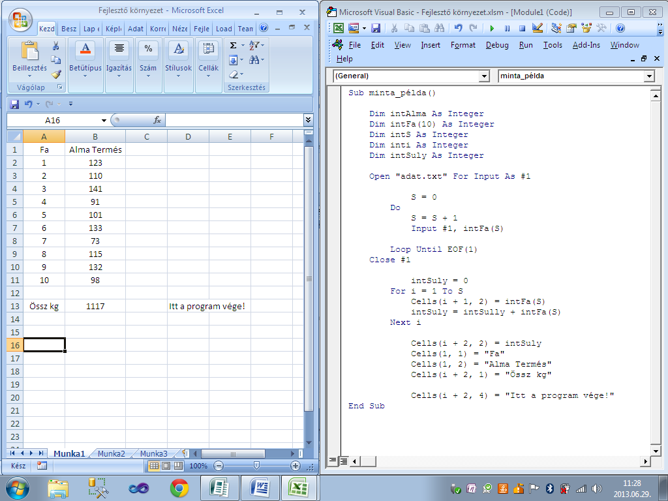Click the AutoSum sigma icon
The image size is (668, 501).
click(x=233, y=46)
